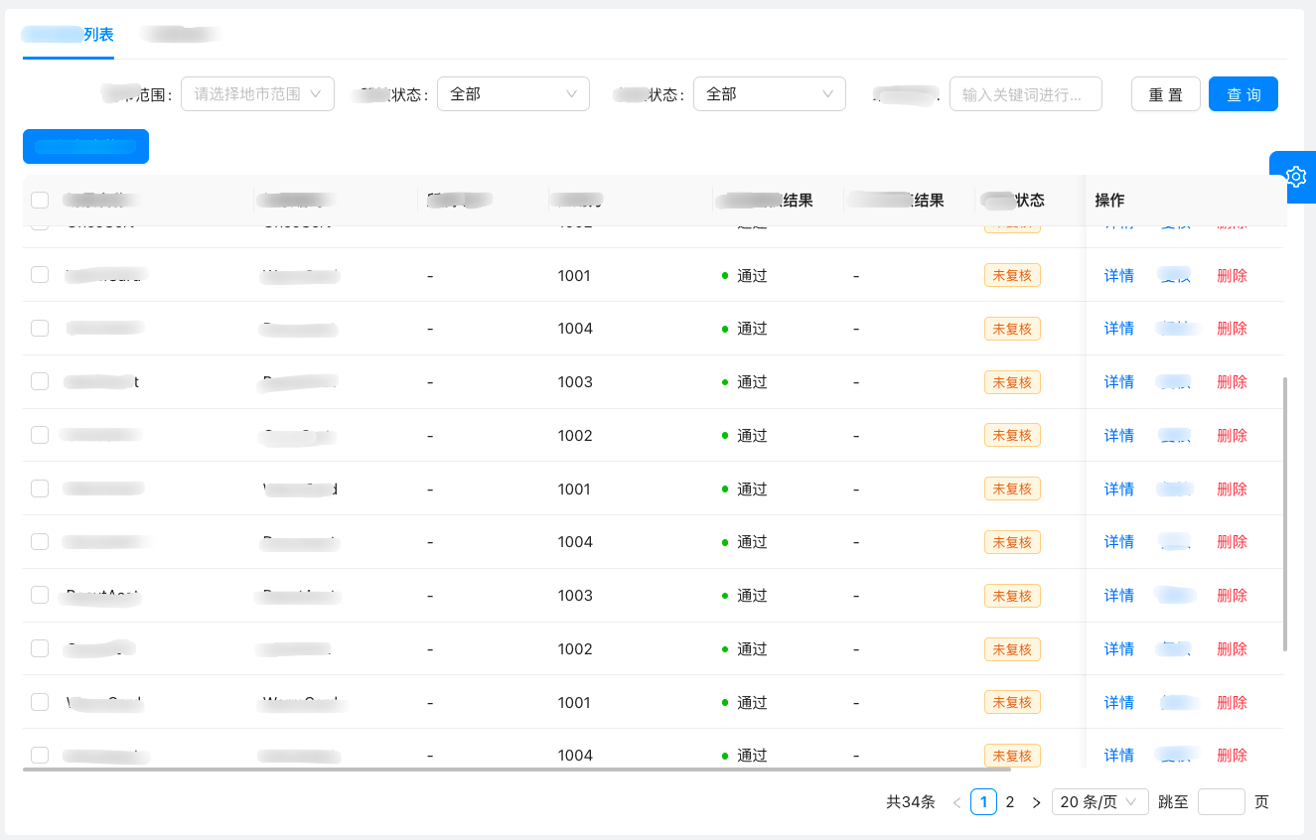1316x840 pixels.
Task: Click the blue button above the table
Action: [x=85, y=146]
